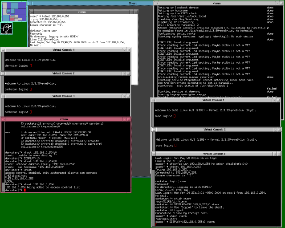Open window menu of darkstar Virtual Console 3
This screenshot has width=285, height=228.
pyautogui.click(x=3, y=96)
